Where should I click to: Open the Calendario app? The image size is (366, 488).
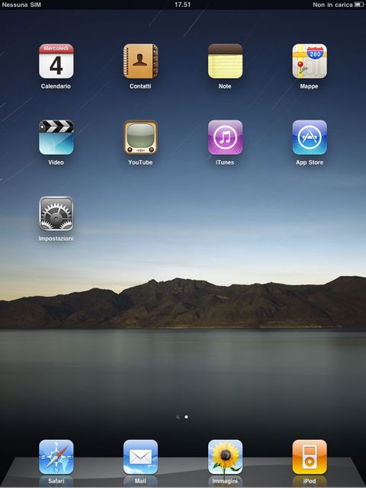(x=56, y=61)
